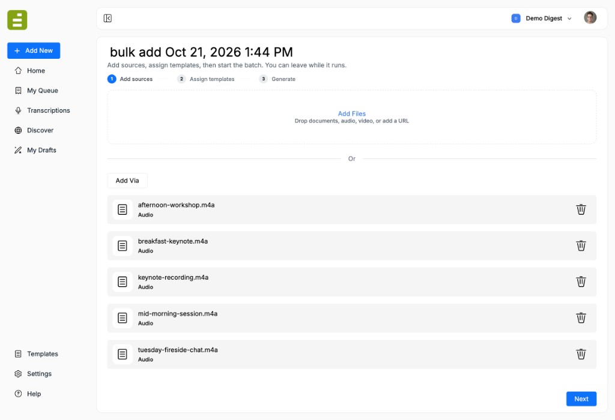Viewport: 615px width, 420px height.
Task: Delete breakfast-keynote.m4a with the trash icon
Action: point(581,245)
